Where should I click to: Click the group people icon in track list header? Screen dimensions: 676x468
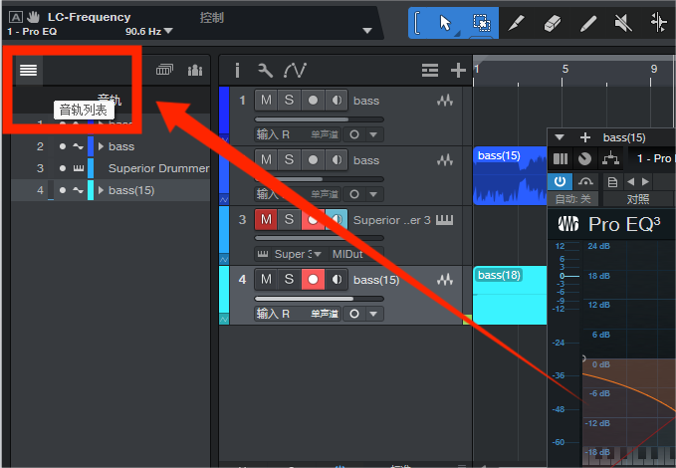click(195, 70)
